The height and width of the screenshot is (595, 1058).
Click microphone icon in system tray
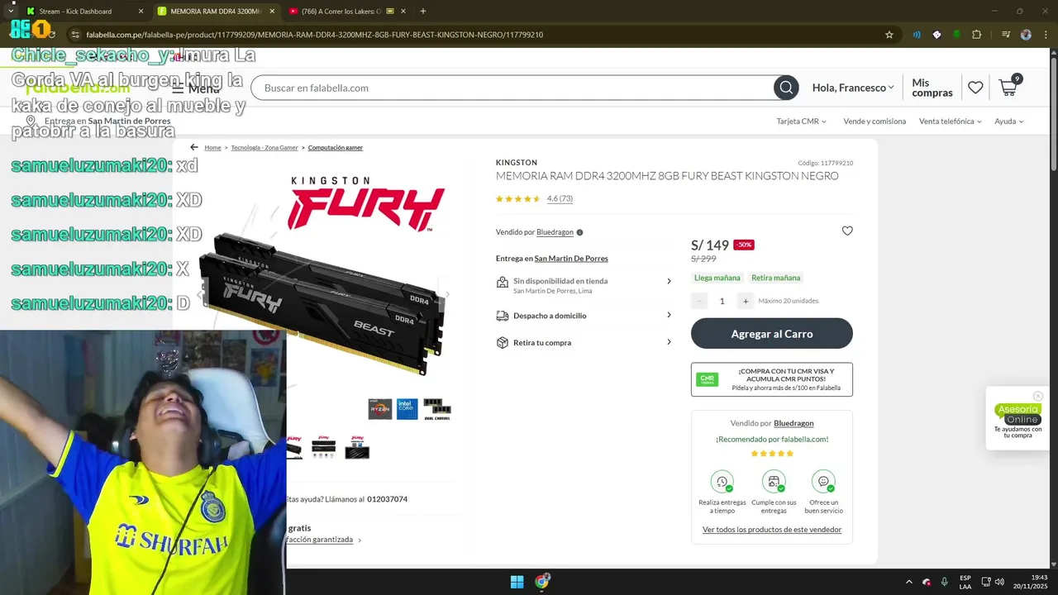pyautogui.click(x=944, y=582)
